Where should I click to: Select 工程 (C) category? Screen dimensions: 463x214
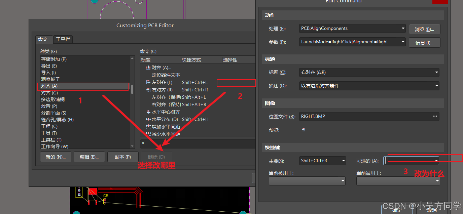84,126
